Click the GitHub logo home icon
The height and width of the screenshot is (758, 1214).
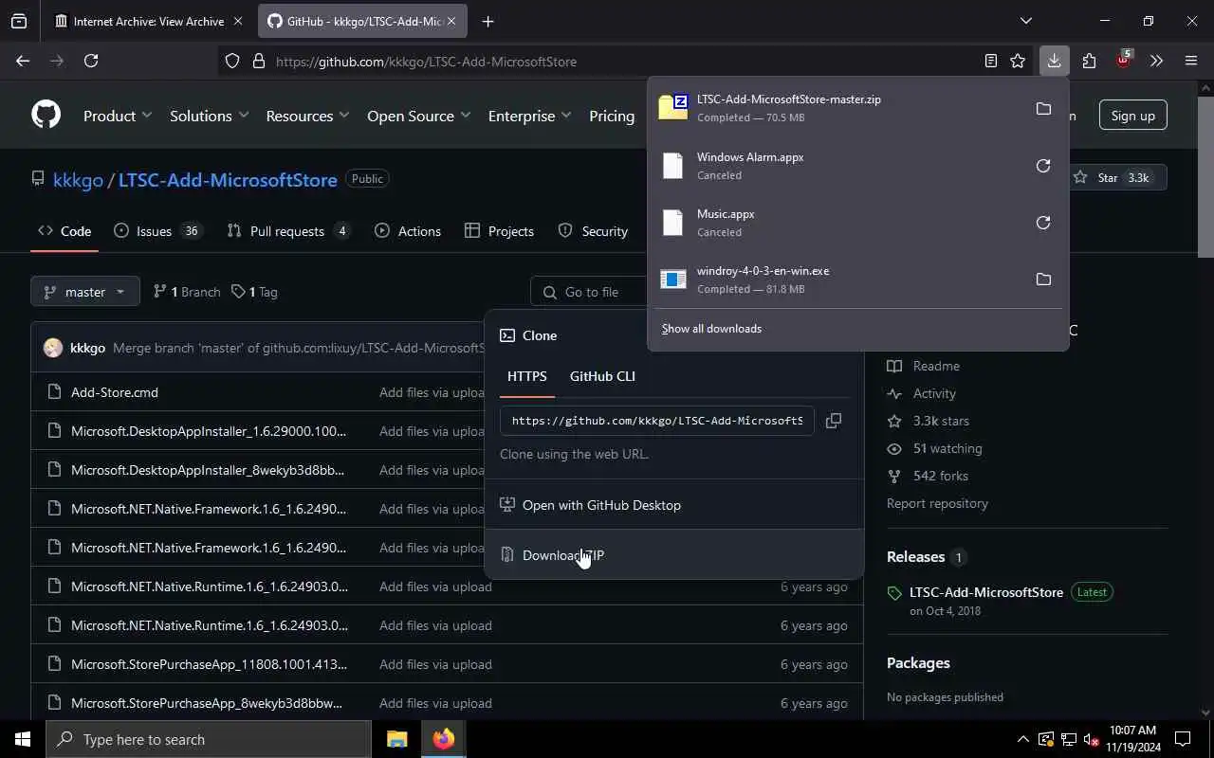click(46, 116)
